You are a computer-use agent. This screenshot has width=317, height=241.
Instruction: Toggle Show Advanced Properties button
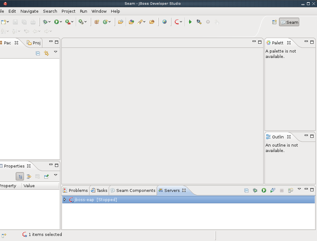pos(29,176)
